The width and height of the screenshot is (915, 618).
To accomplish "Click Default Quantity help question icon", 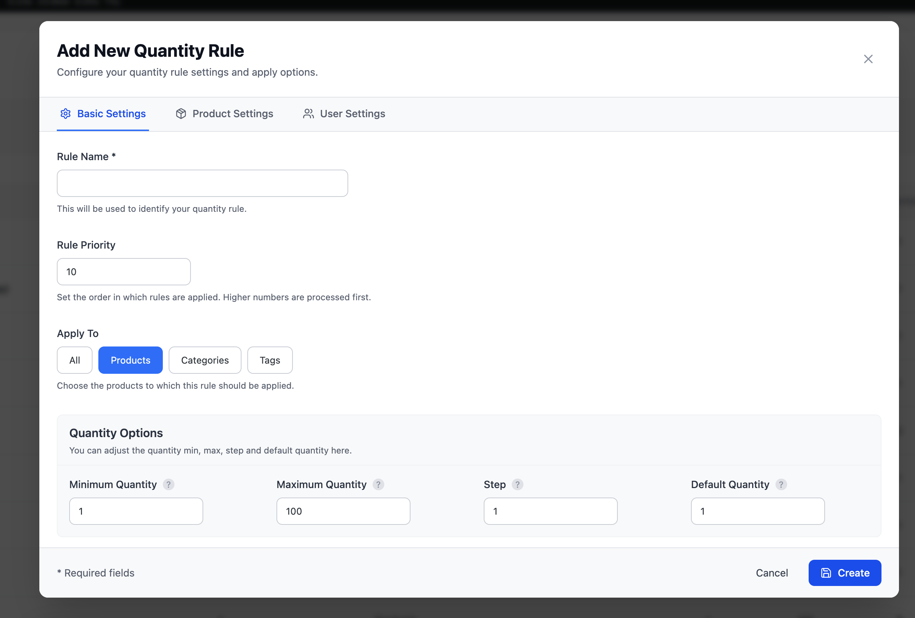I will point(781,484).
